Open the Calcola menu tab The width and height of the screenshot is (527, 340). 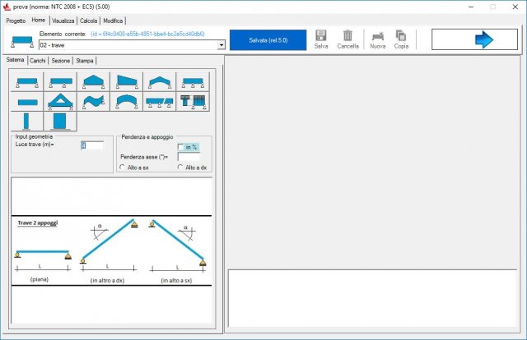pyautogui.click(x=88, y=20)
